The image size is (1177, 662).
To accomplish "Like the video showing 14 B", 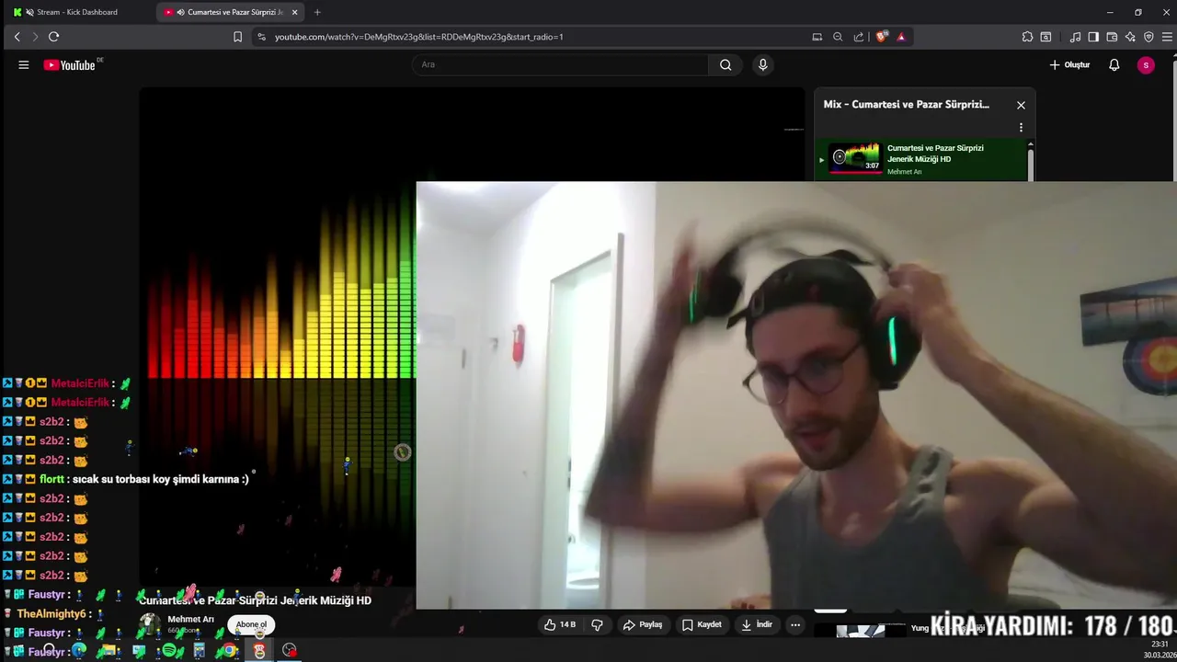I will (560, 624).
